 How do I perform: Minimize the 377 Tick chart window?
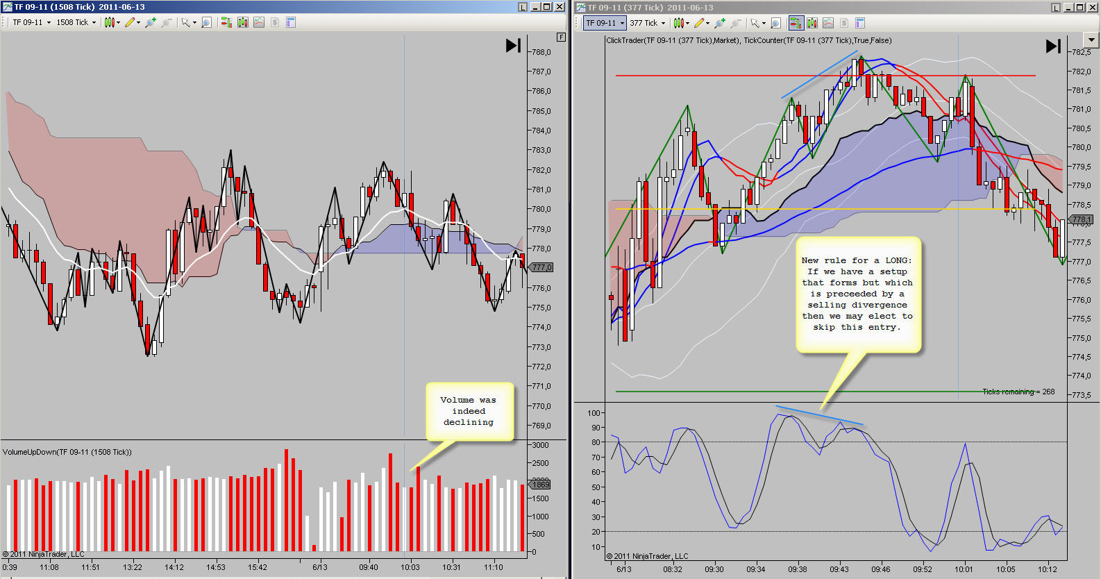click(x=1068, y=8)
